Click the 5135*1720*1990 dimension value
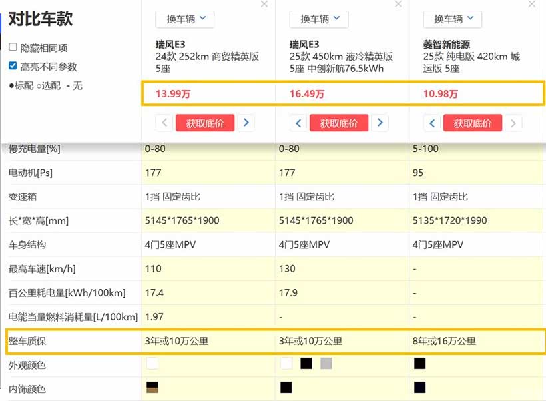 click(449, 221)
